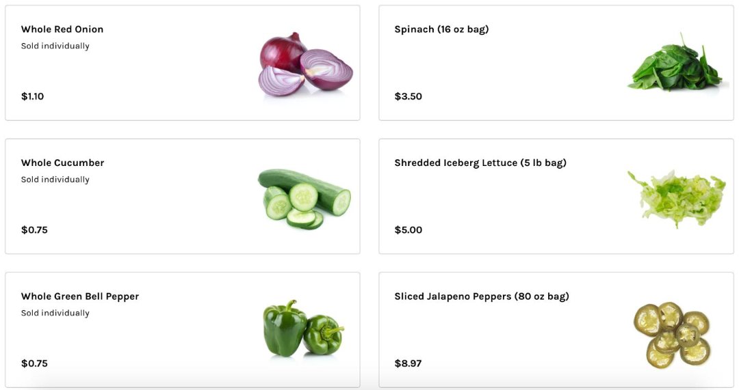Click "Sold individually" under Whole Cucumber
The image size is (739, 390).
coord(55,180)
